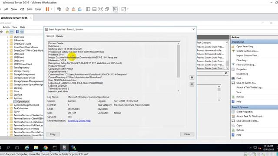This screenshot has height=156, width=278.
Task: Expand the StateRepository tree node
Action: (x=8, y=68)
